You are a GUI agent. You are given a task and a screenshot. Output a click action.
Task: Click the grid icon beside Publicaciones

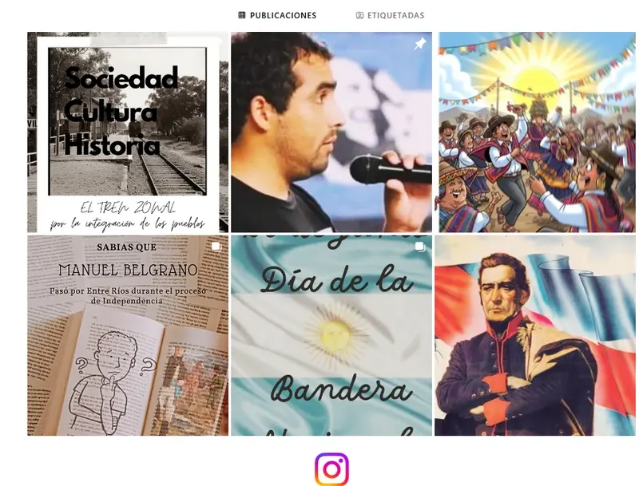[242, 15]
